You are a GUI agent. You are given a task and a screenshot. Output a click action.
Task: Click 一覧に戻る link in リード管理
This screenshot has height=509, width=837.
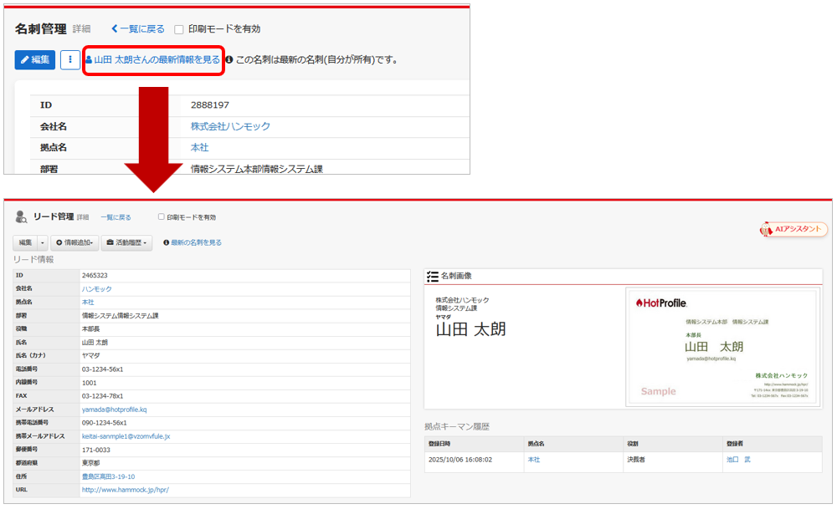click(x=116, y=217)
